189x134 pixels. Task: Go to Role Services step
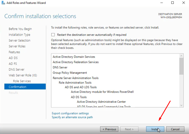(x=22, y=81)
